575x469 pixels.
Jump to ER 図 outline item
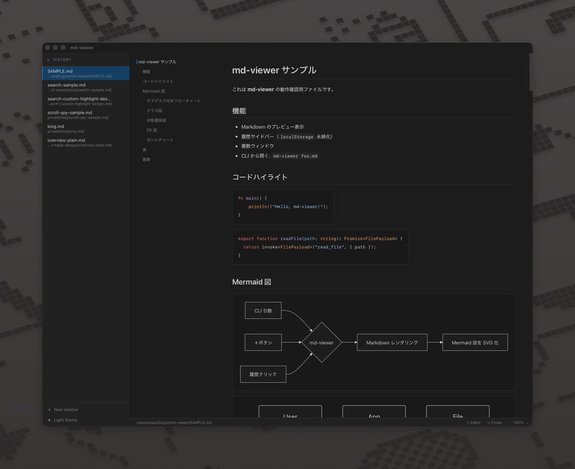[152, 130]
